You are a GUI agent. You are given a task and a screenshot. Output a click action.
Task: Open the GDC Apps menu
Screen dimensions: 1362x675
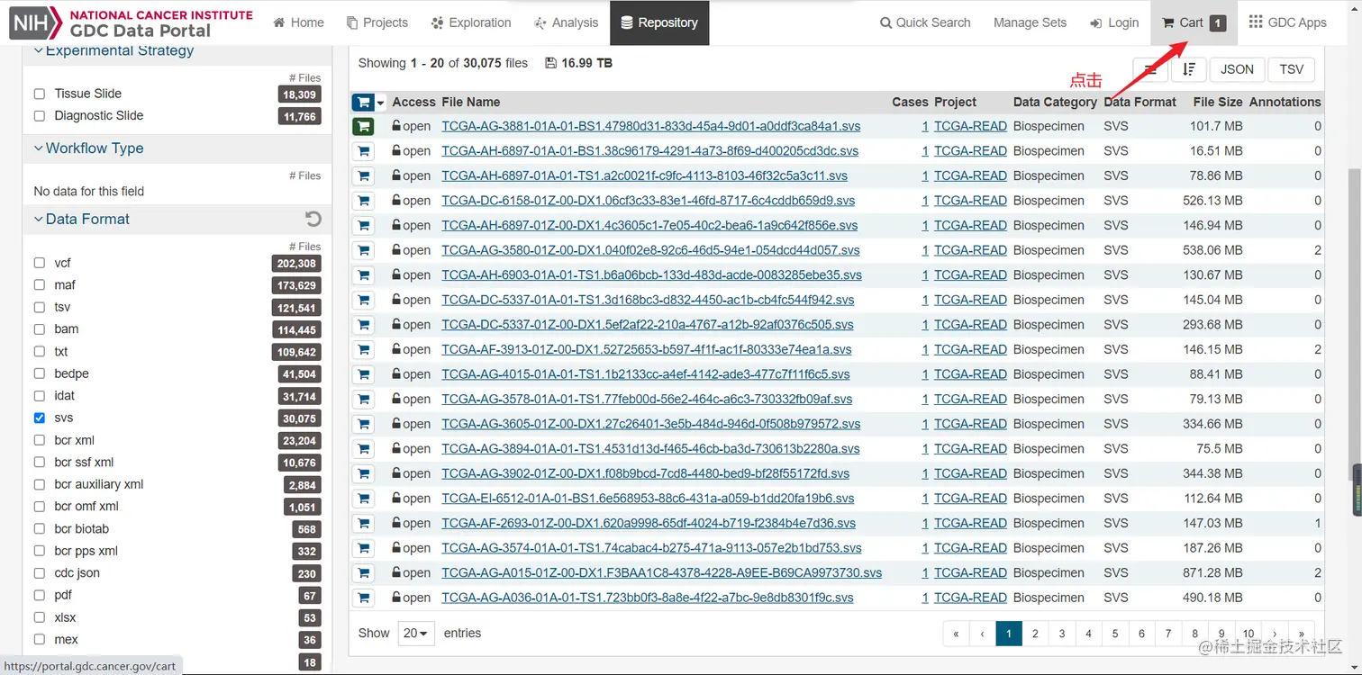(x=1287, y=22)
